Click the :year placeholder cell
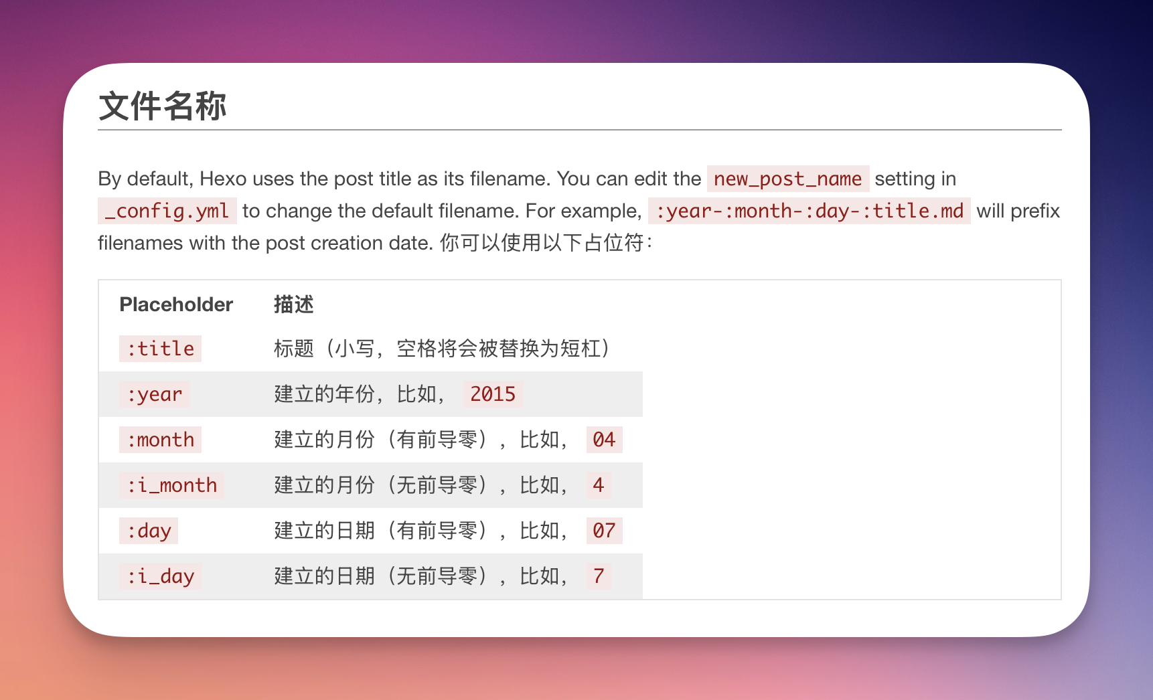Image resolution: width=1153 pixels, height=700 pixels. pyautogui.click(x=155, y=394)
